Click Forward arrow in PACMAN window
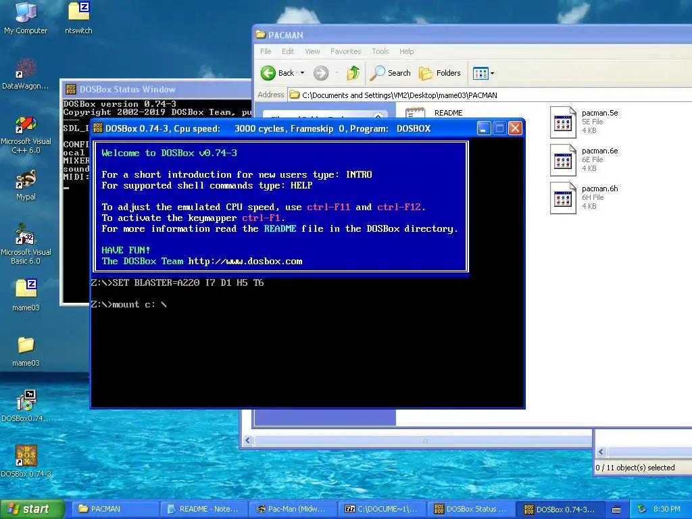692x519 pixels. pos(321,73)
